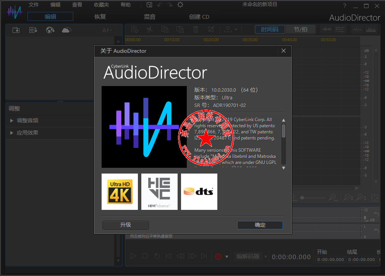Click the redo arrow icon
The width and height of the screenshot is (385, 276).
pos(170,5)
